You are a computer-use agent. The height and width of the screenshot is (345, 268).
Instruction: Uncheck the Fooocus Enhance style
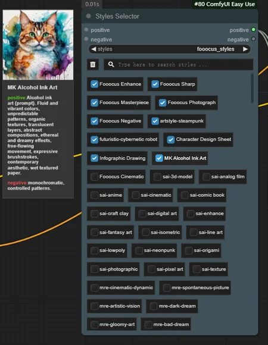[x=95, y=84]
